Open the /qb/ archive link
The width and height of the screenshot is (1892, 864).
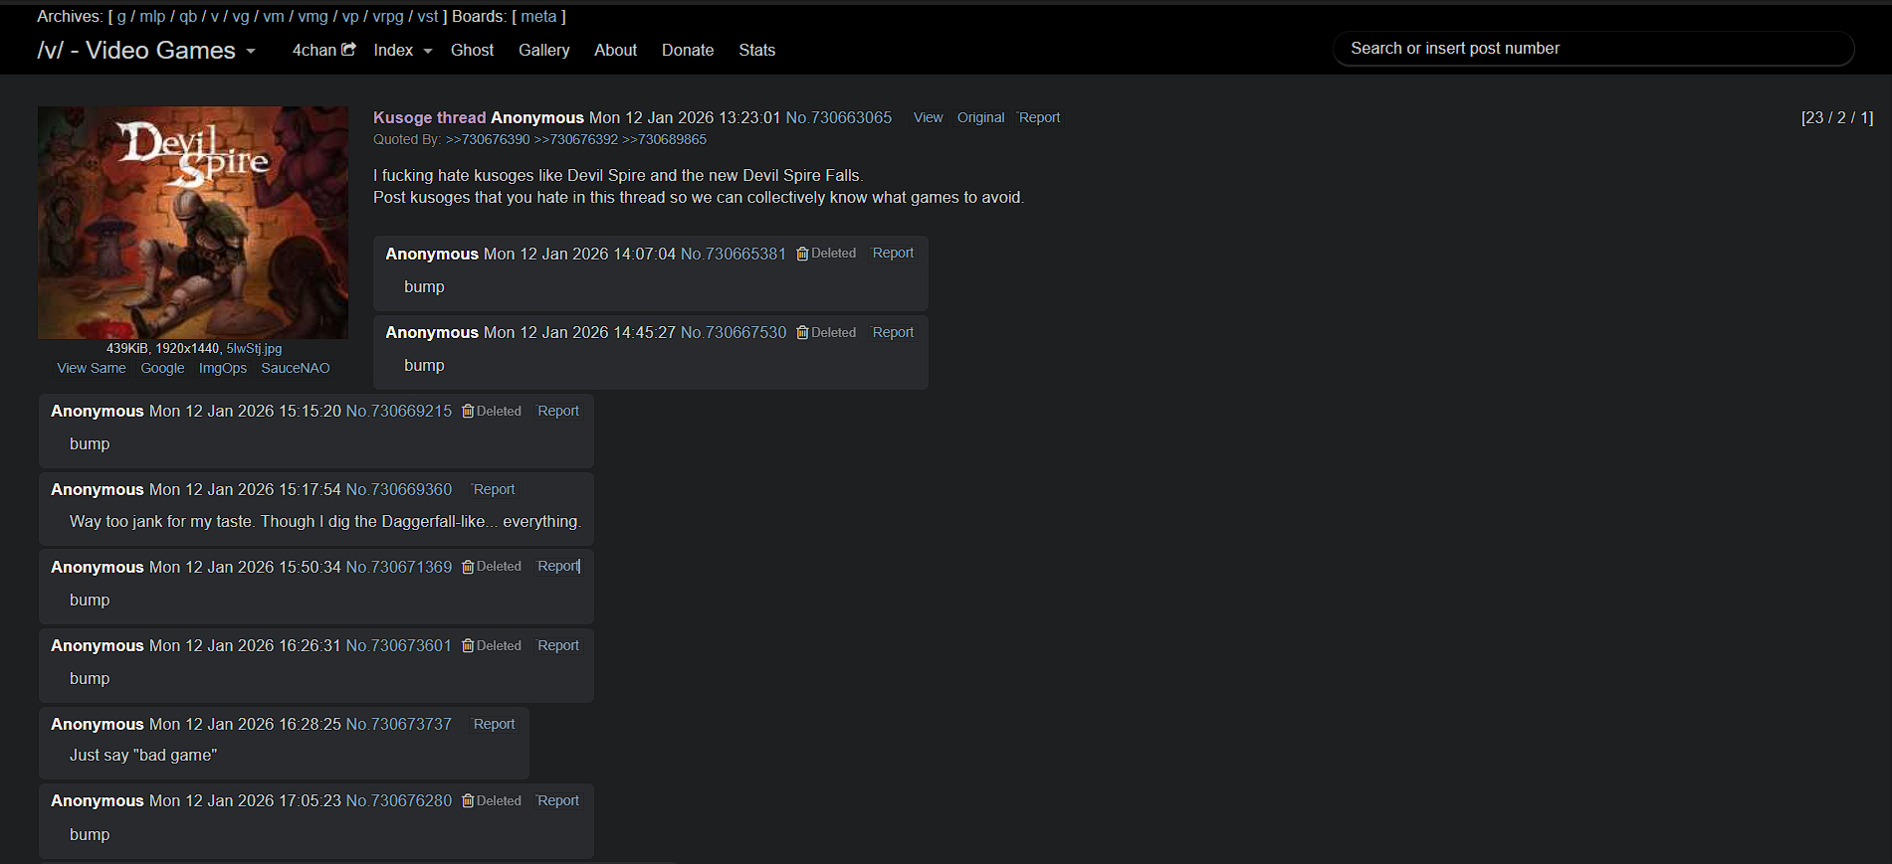[188, 17]
